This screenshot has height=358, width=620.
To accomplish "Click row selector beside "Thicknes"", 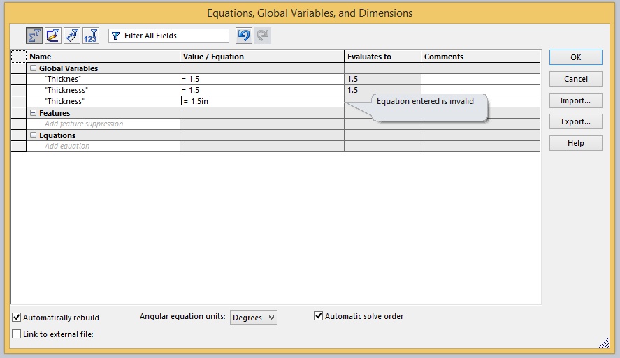I will pyautogui.click(x=19, y=79).
